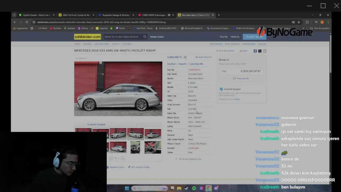Click browser back arrow
This screenshot has width=341, height=192.
point(15,22)
